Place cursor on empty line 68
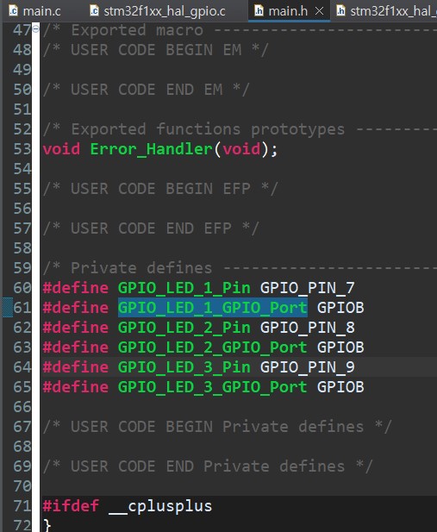Screen dimensions: 437x532 pyautogui.click(x=238, y=447)
